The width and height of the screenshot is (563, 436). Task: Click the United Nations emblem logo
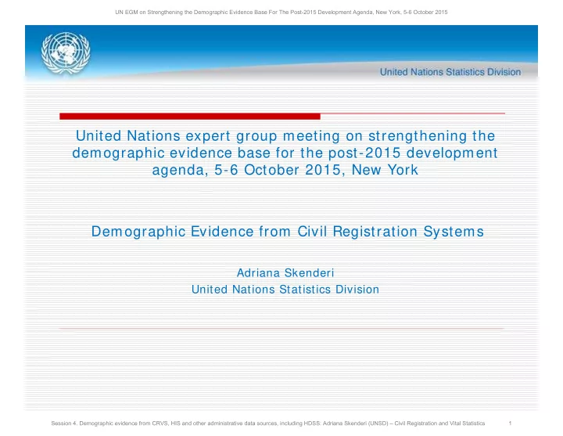click(x=66, y=53)
